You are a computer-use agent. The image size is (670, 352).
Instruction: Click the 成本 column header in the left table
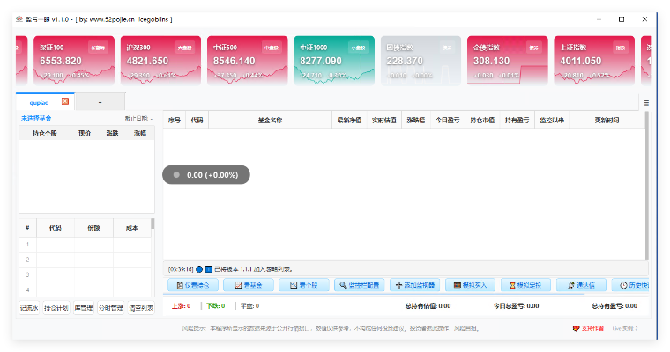[x=132, y=228]
